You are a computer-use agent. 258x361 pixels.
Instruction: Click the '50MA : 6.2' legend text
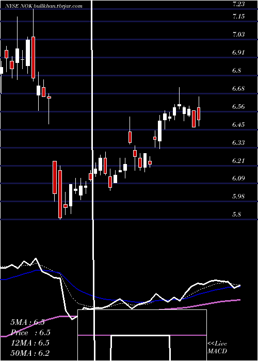[30, 353]
